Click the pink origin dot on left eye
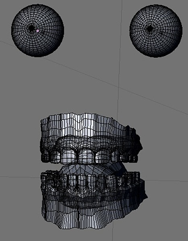 [x=37, y=31]
